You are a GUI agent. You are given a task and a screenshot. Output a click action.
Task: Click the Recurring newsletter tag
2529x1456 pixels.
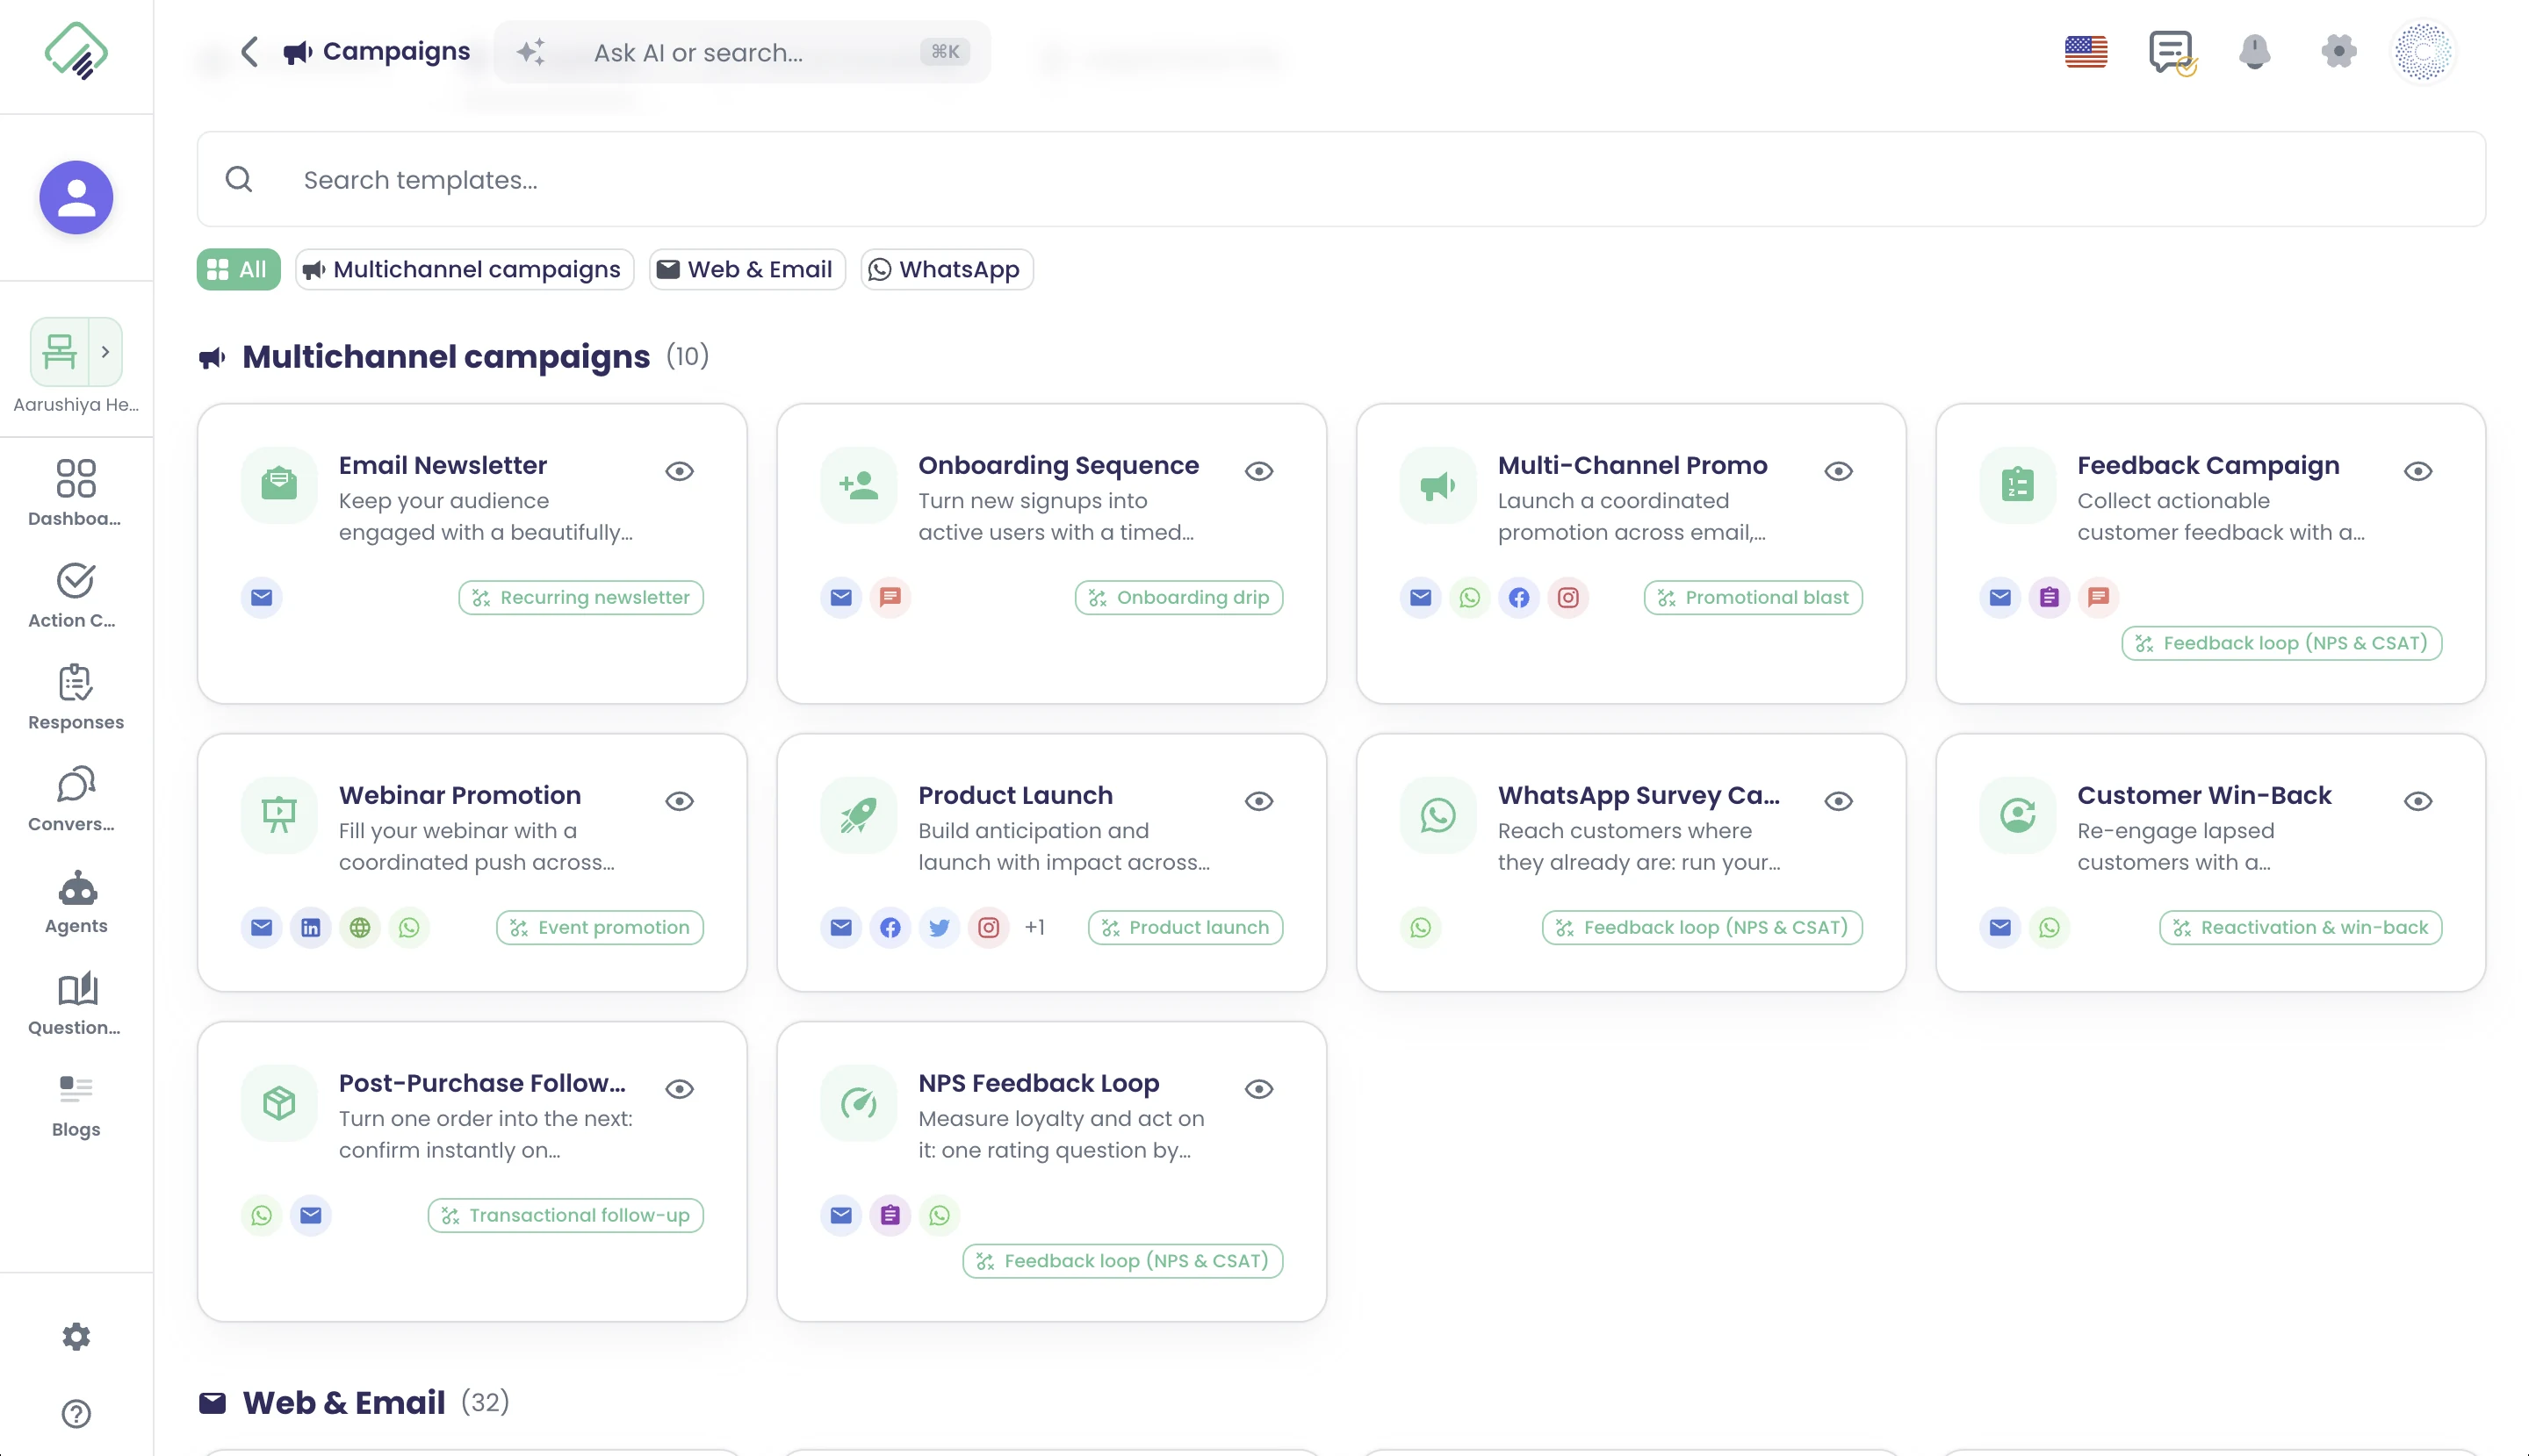click(581, 597)
